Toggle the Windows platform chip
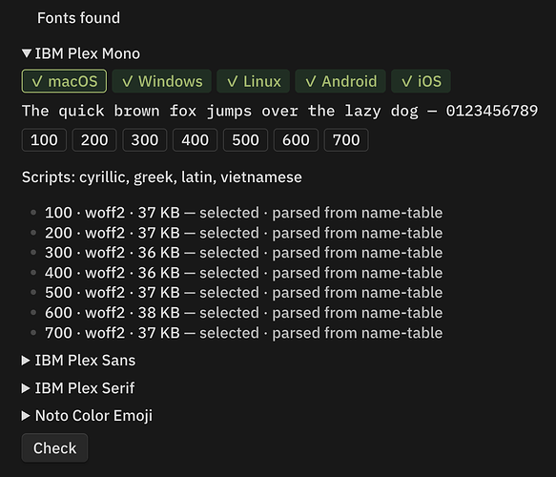Viewport: 556px width, 477px height. coord(162,81)
